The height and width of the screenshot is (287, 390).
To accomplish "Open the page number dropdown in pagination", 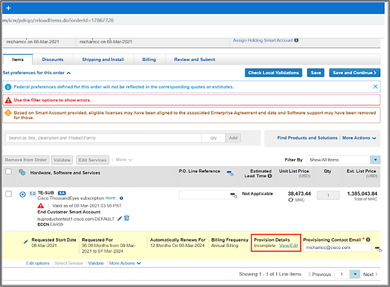I will click(x=355, y=274).
